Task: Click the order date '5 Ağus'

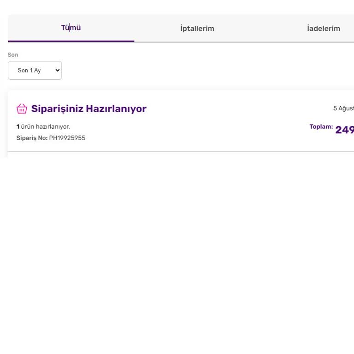Action: click(343, 108)
